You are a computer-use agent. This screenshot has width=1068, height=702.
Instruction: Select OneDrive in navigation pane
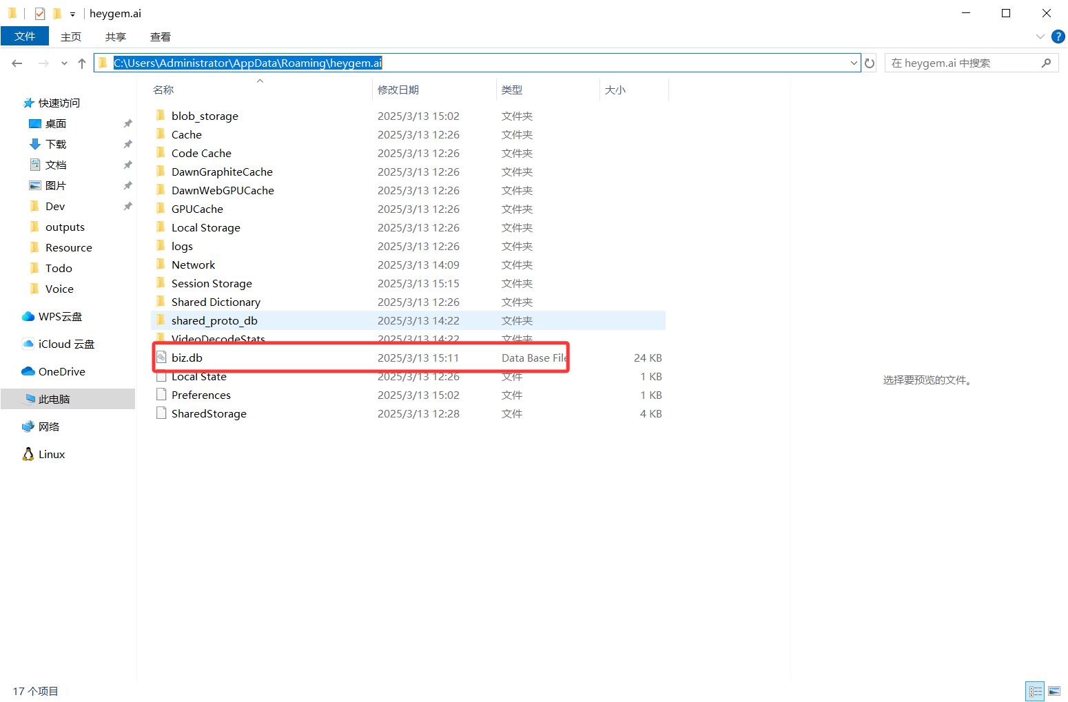point(62,371)
